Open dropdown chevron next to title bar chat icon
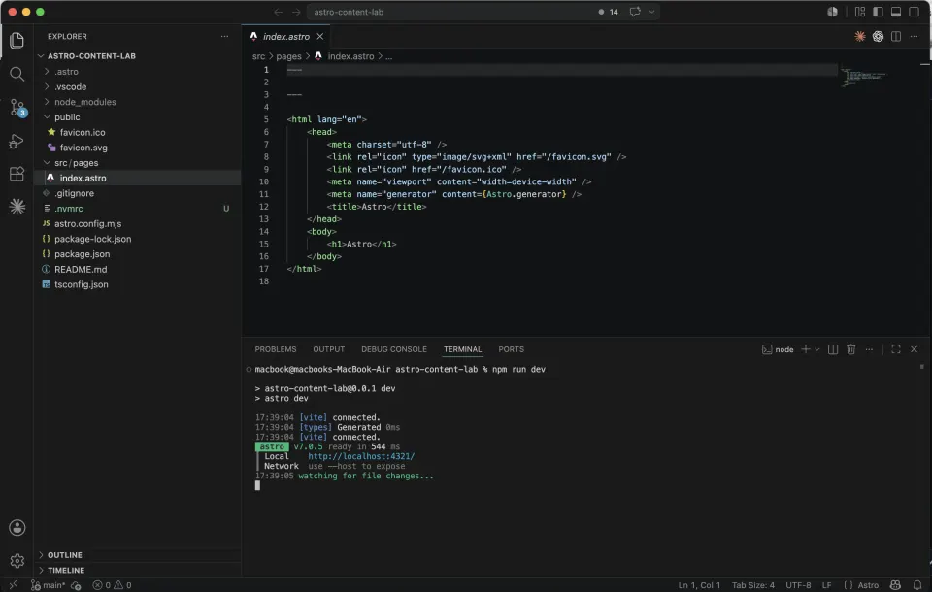This screenshot has height=592, width=932. click(651, 12)
